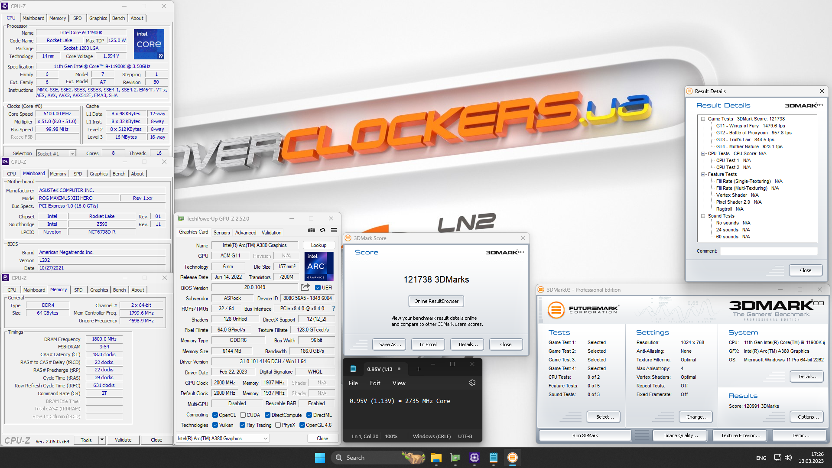Add new Notepad tab with plus icon
Viewport: 832px width, 468px height.
419,369
